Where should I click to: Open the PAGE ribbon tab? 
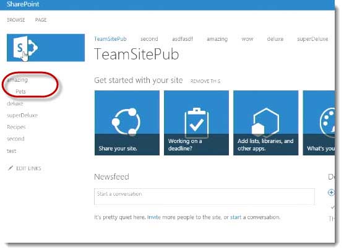click(x=41, y=20)
